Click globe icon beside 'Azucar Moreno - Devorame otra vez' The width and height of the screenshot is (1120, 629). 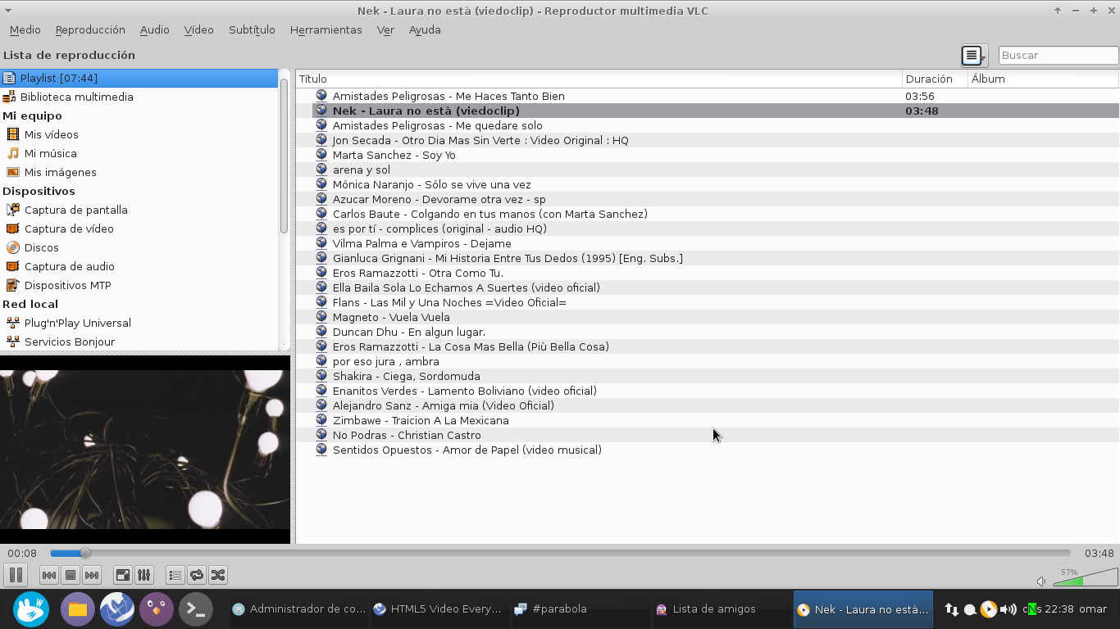[321, 199]
